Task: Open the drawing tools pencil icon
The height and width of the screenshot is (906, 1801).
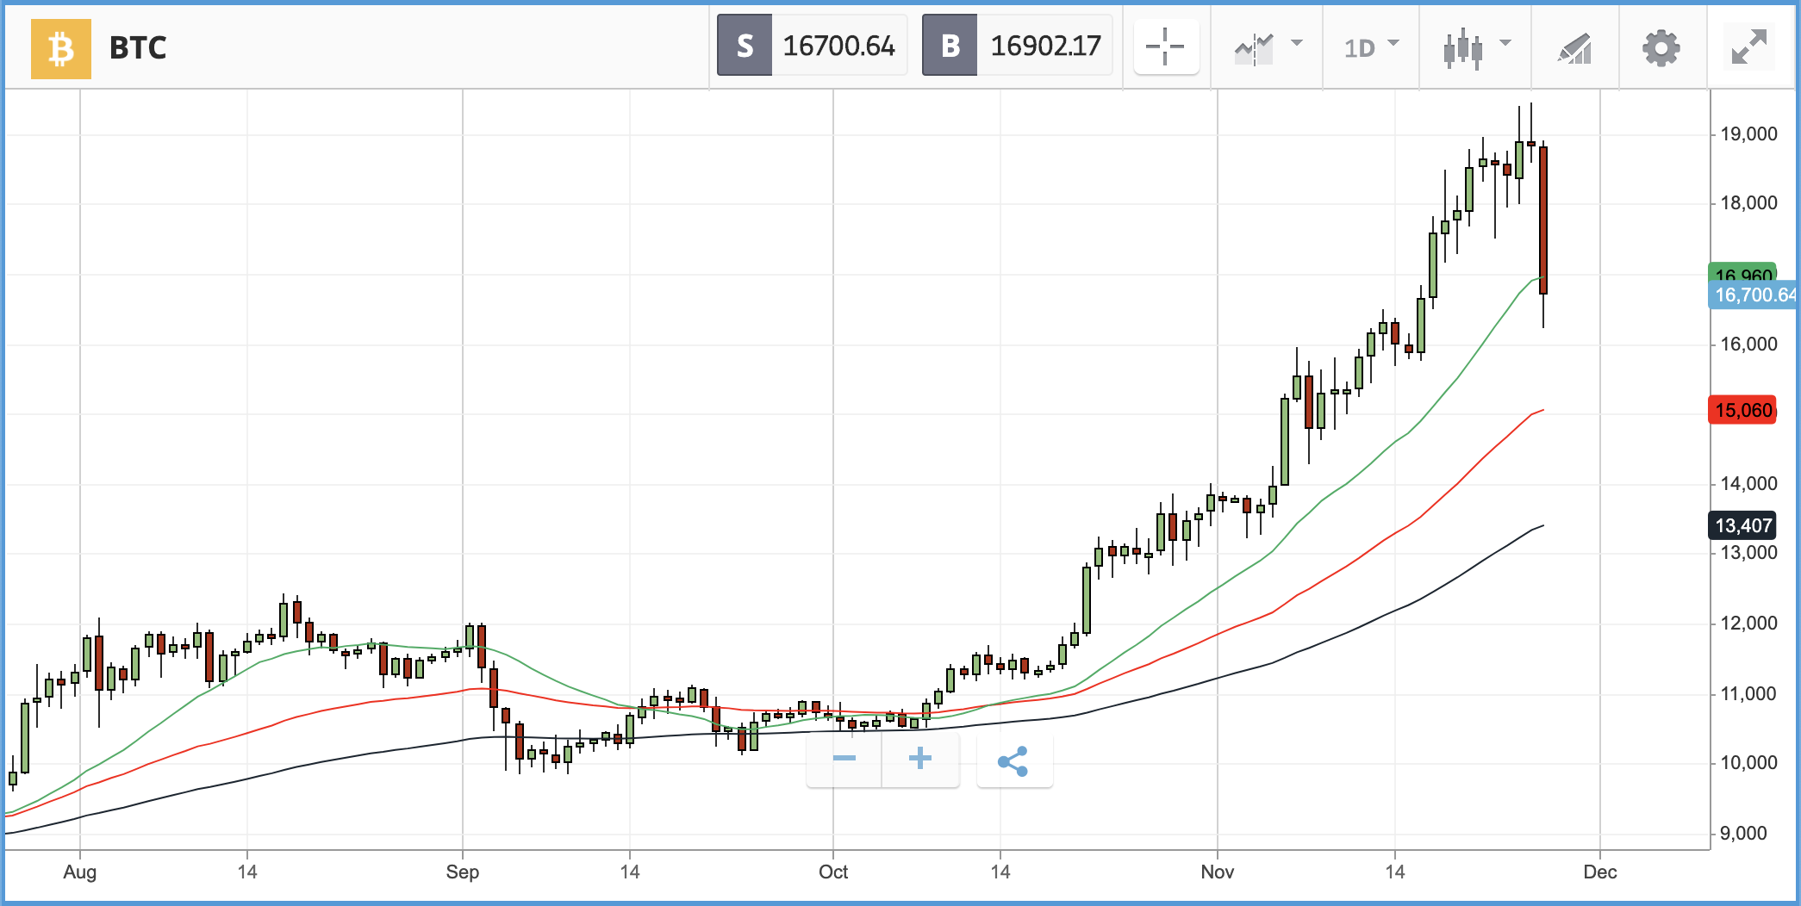Action: 1574,48
